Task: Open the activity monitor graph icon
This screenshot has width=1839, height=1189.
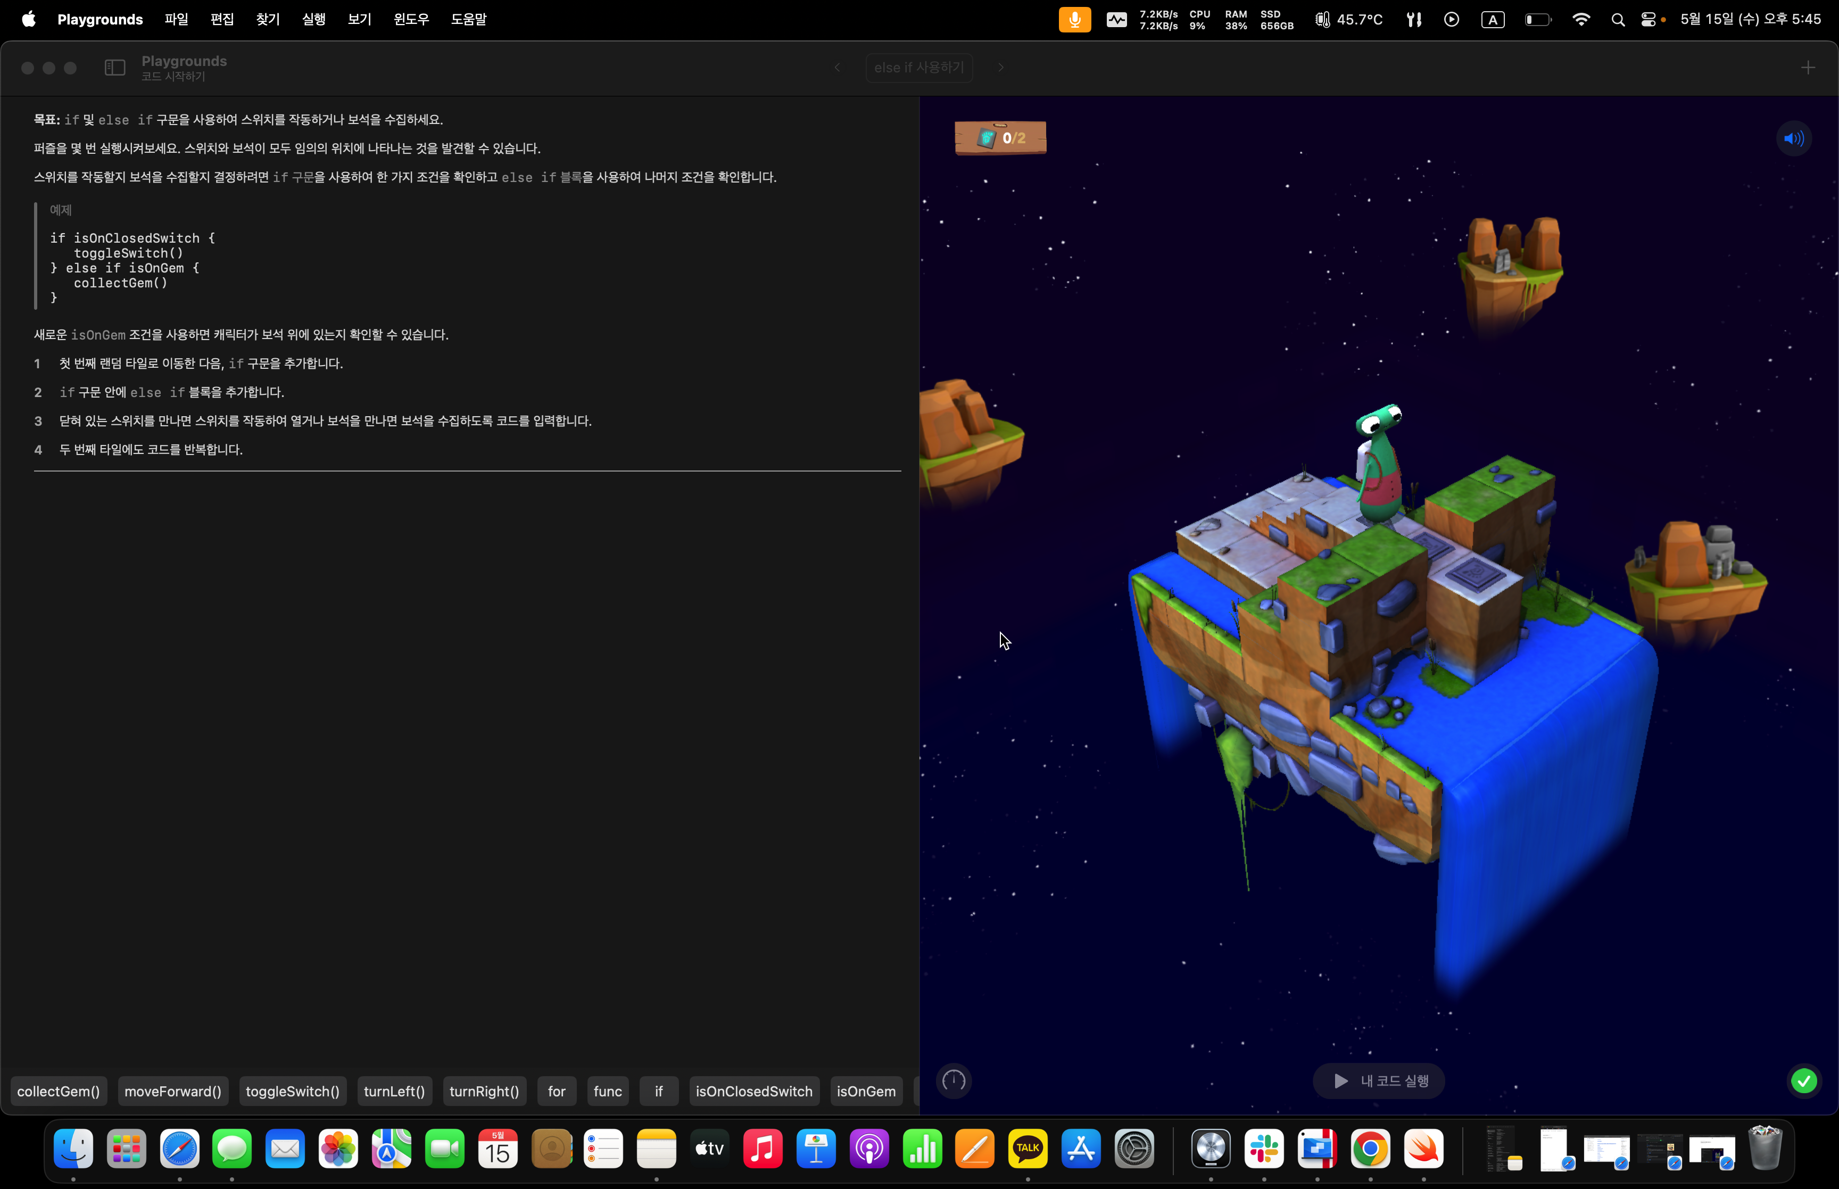Action: (x=1117, y=20)
